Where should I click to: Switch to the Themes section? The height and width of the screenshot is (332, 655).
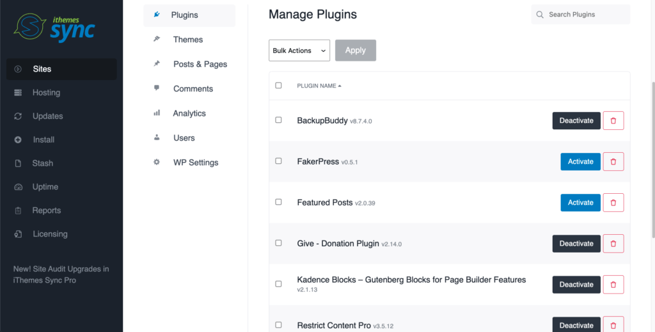189,40
